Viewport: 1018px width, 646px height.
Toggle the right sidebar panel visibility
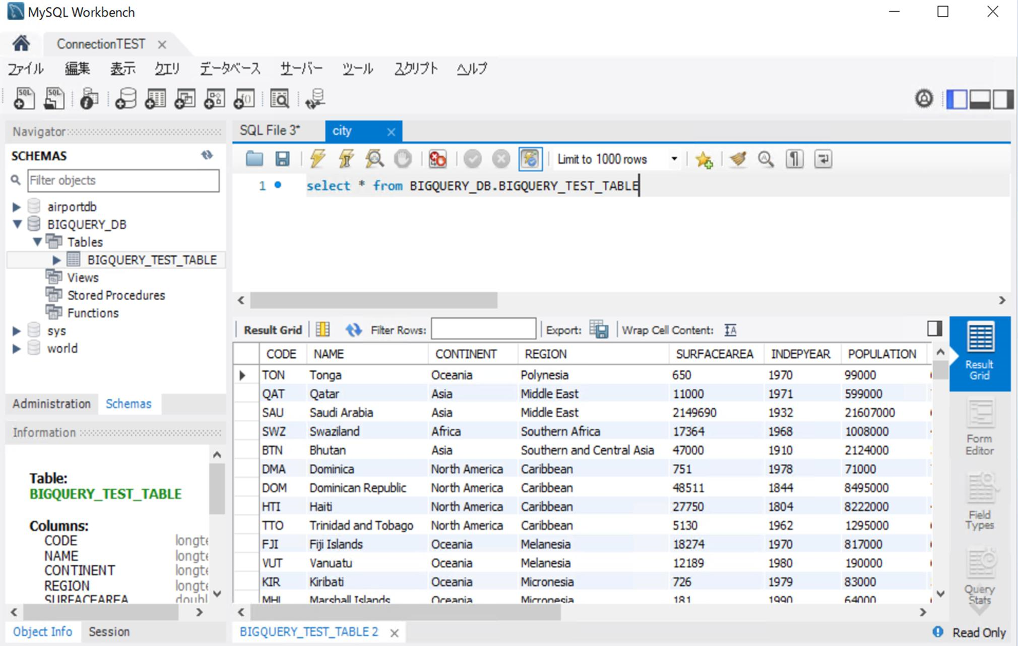(x=1003, y=99)
